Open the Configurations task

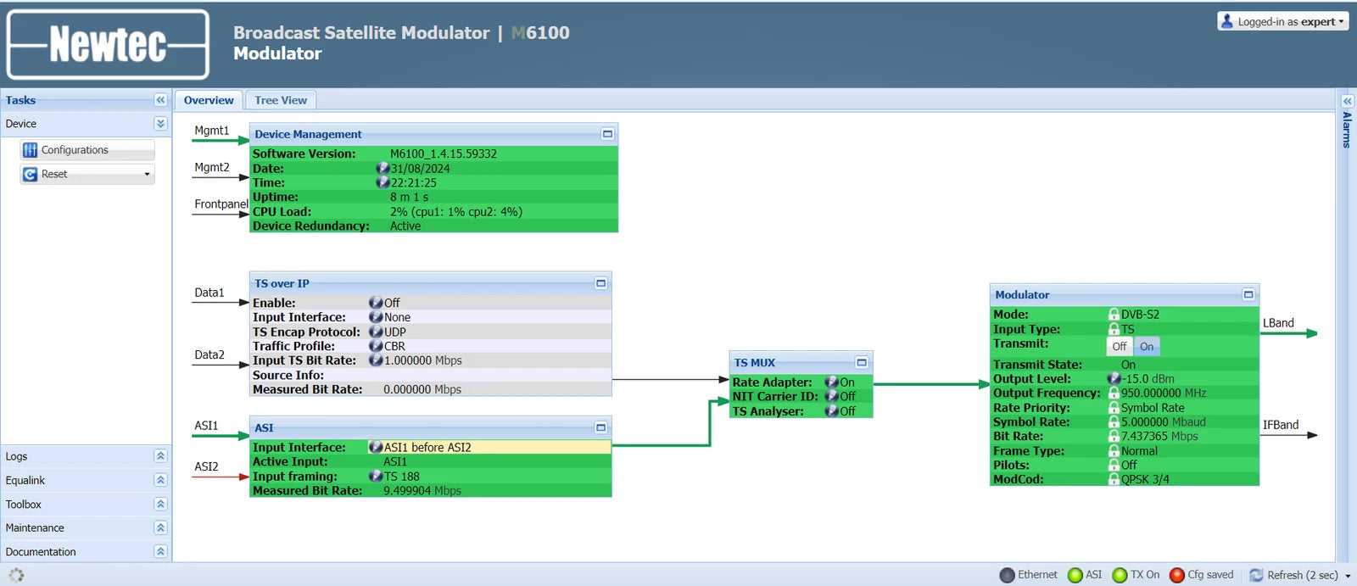pyautogui.click(x=87, y=150)
